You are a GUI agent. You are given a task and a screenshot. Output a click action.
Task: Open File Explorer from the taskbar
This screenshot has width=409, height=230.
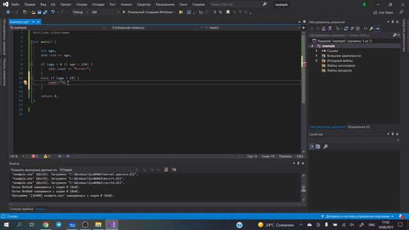(x=98, y=224)
